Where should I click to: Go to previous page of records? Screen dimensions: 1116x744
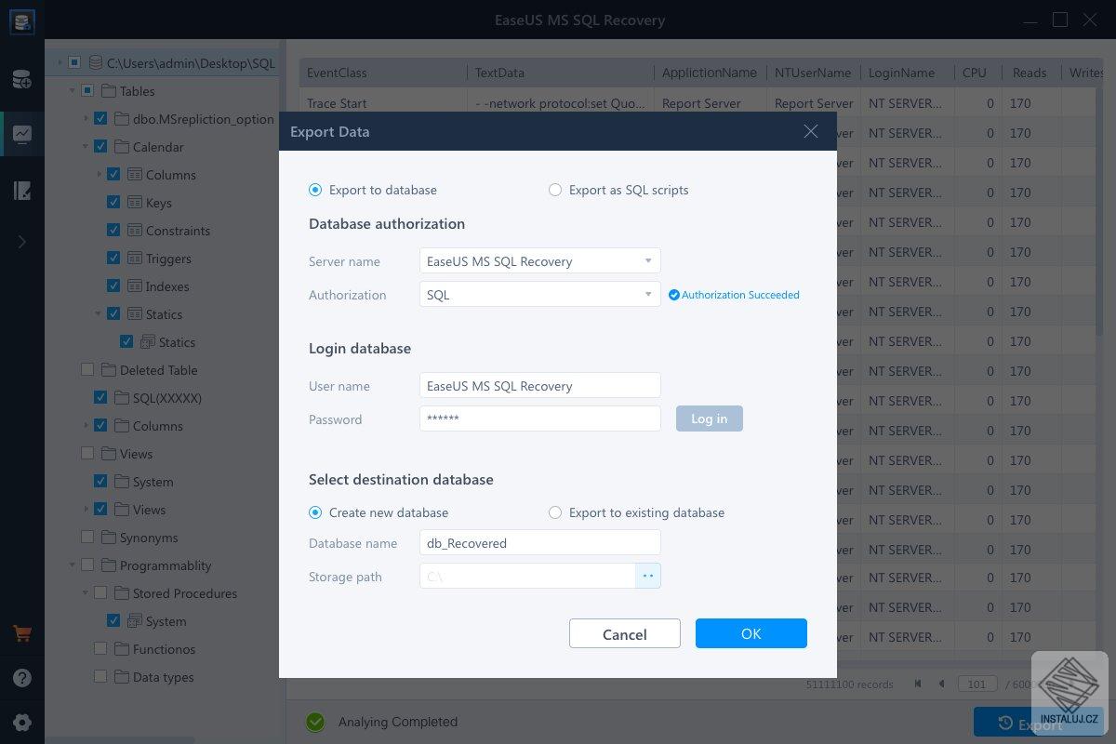click(941, 684)
